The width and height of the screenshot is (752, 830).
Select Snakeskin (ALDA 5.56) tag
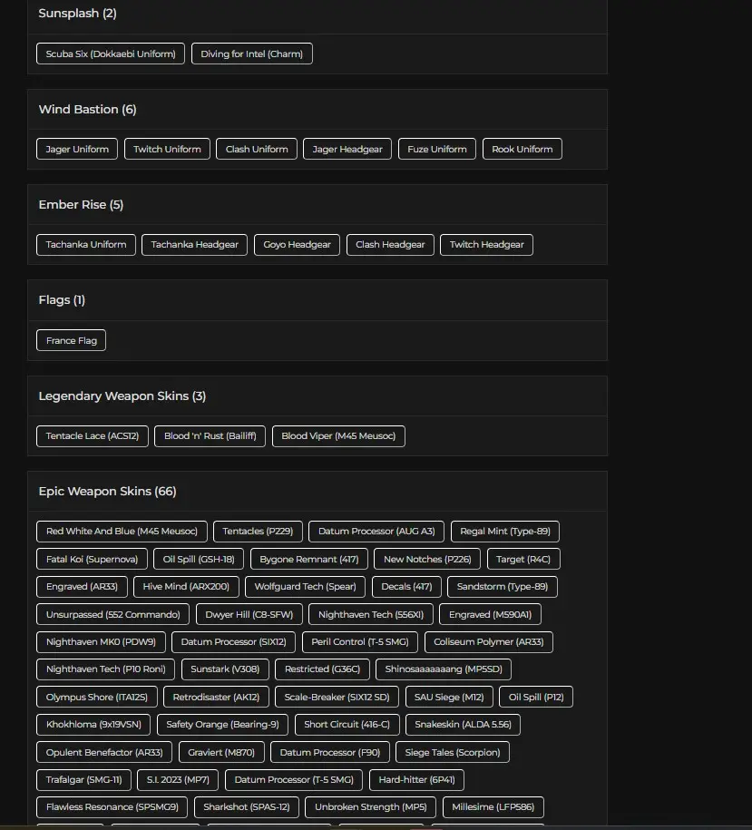pos(463,725)
